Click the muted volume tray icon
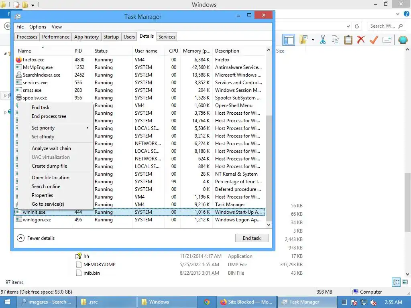The image size is (411, 308). coord(373,302)
